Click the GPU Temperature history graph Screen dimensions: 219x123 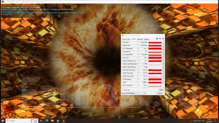(x=155, y=49)
